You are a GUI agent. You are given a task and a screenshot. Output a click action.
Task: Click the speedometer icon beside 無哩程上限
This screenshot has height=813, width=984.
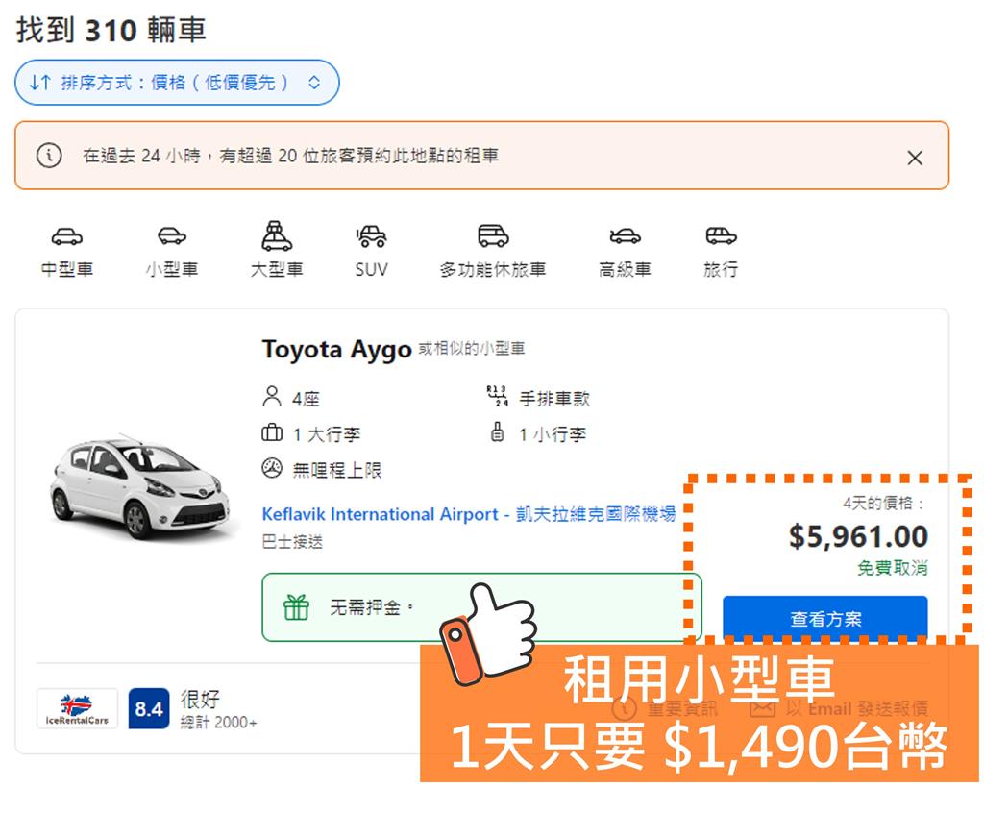click(x=272, y=468)
